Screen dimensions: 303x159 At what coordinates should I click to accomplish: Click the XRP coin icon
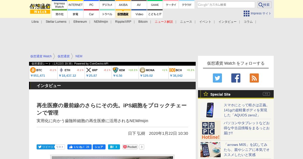coord(88,70)
